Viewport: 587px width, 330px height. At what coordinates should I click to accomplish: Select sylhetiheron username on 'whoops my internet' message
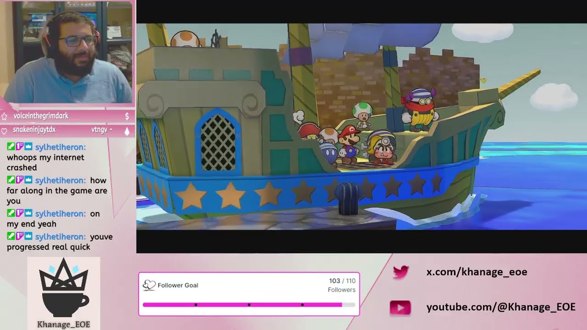(x=61, y=148)
